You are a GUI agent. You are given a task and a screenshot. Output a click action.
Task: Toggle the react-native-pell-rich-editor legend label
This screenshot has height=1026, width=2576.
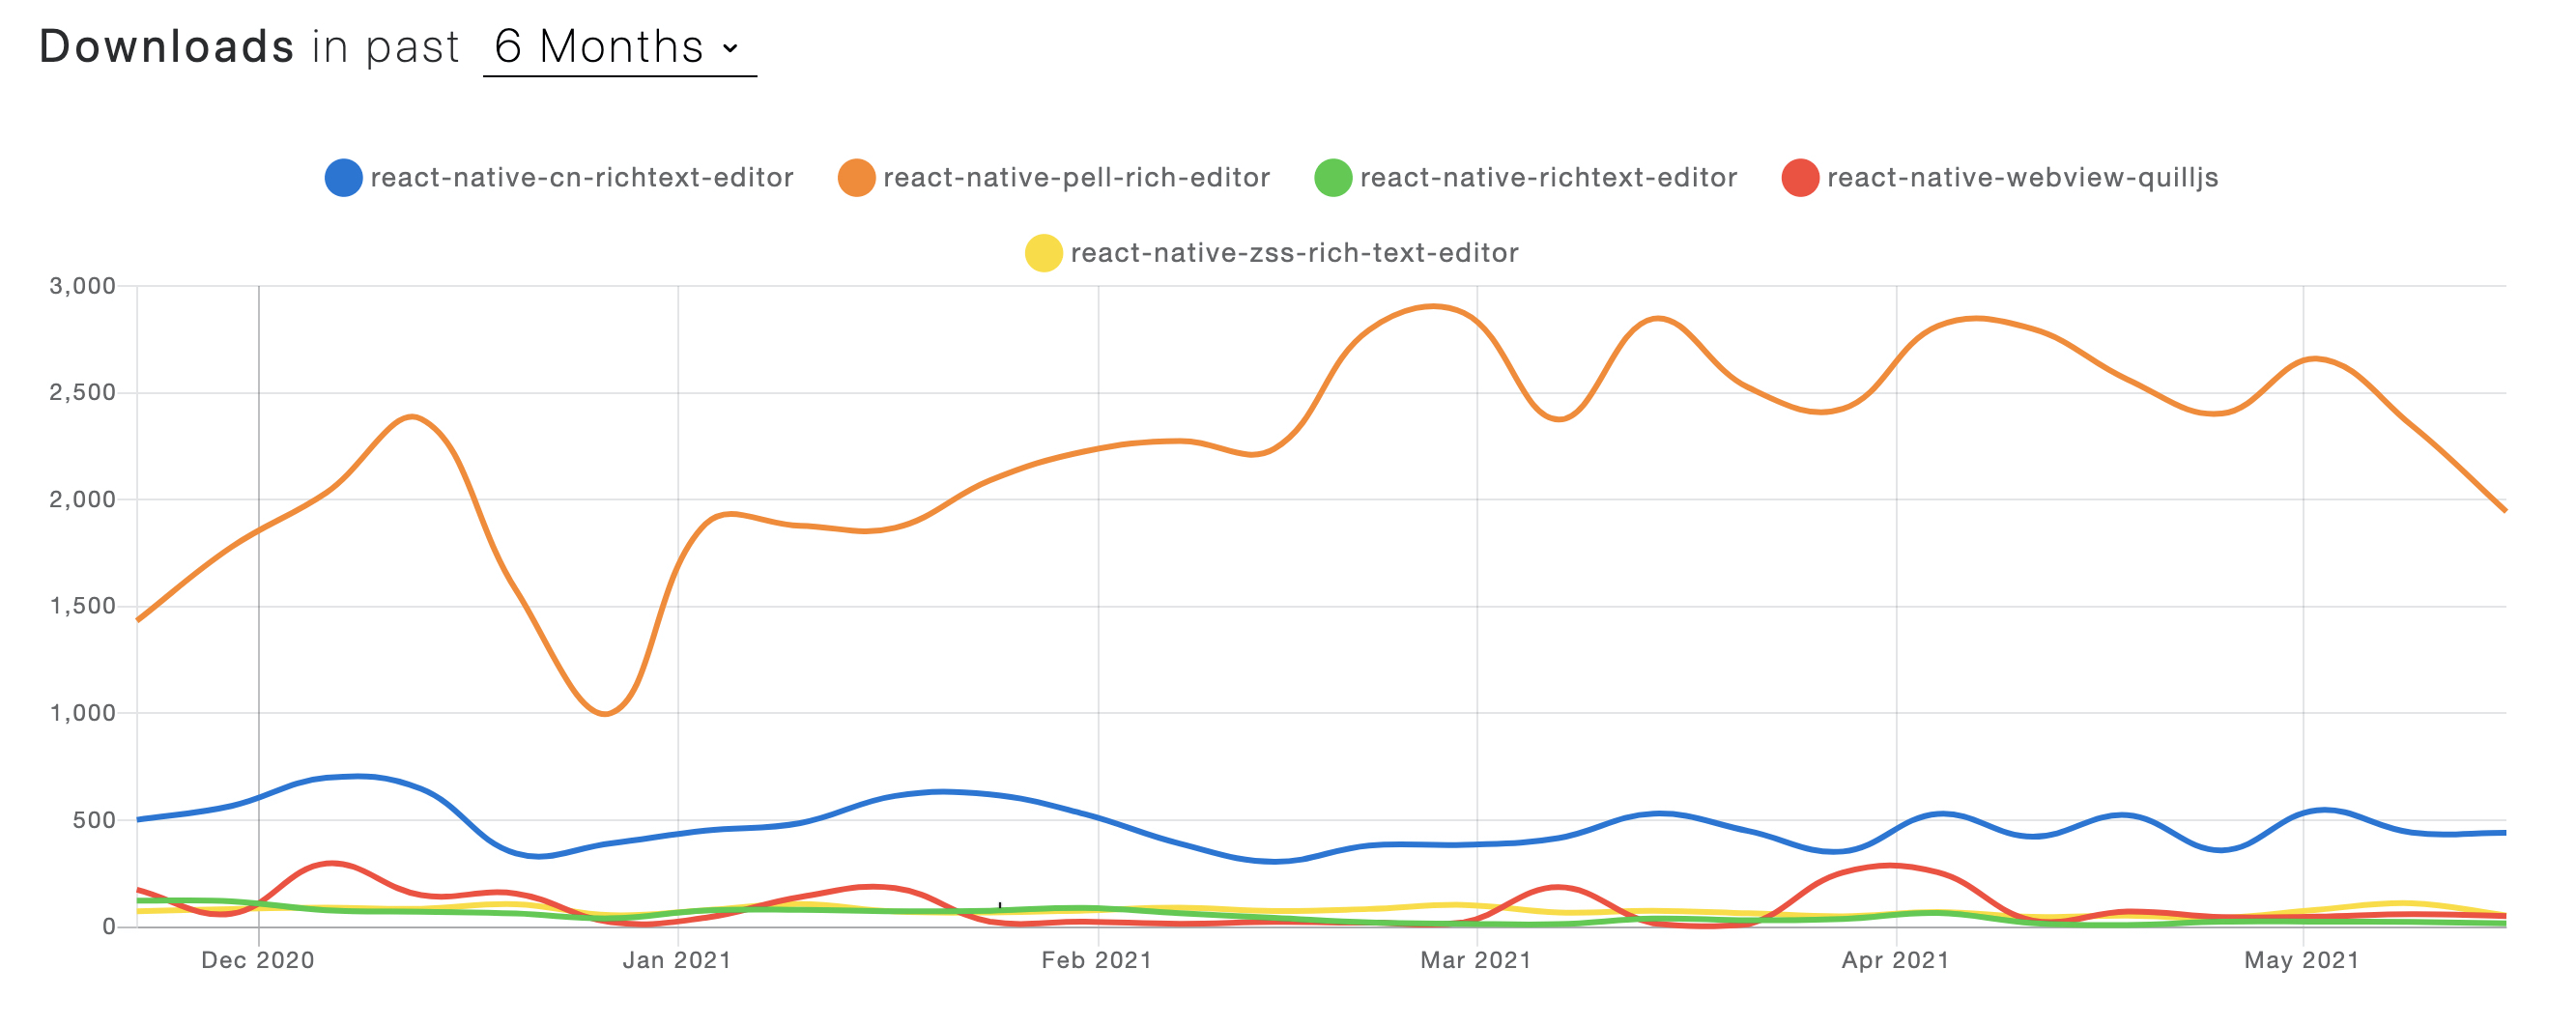(x=1076, y=178)
